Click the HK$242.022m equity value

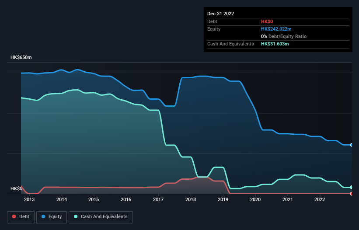276,29
